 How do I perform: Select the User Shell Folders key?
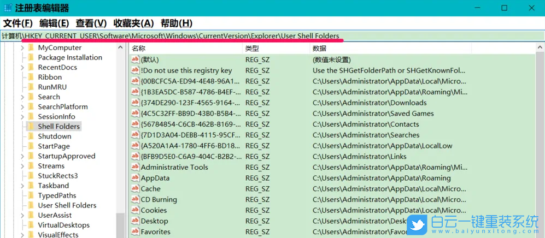click(67, 205)
